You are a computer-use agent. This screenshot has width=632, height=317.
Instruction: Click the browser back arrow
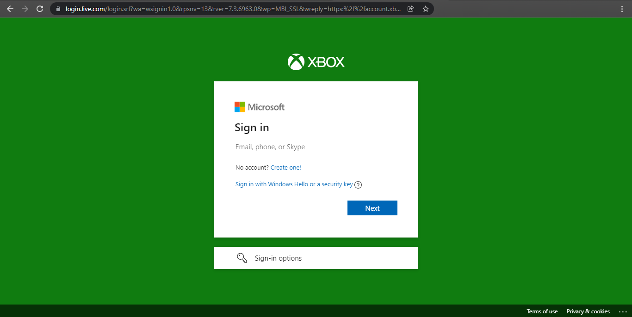[x=10, y=9]
